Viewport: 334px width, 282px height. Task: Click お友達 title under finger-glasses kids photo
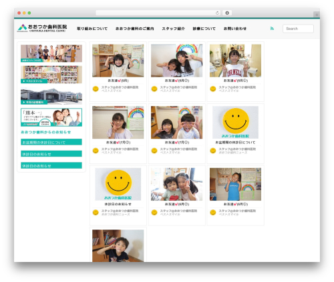(x=177, y=143)
